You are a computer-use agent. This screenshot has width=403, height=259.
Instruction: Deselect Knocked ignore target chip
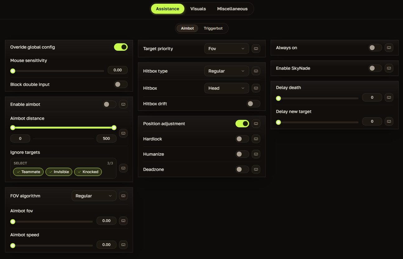pos(88,172)
